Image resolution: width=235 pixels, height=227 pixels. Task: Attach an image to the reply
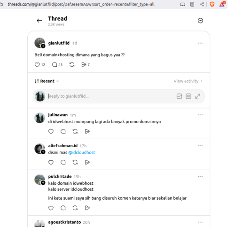coord(179,96)
